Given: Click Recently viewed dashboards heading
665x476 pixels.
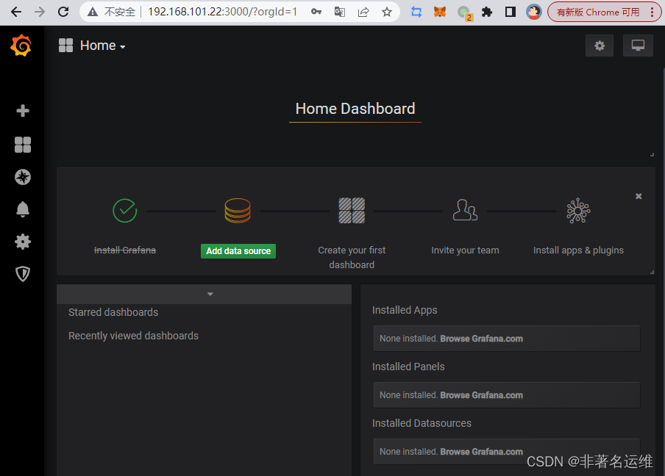Looking at the screenshot, I should tap(133, 336).
